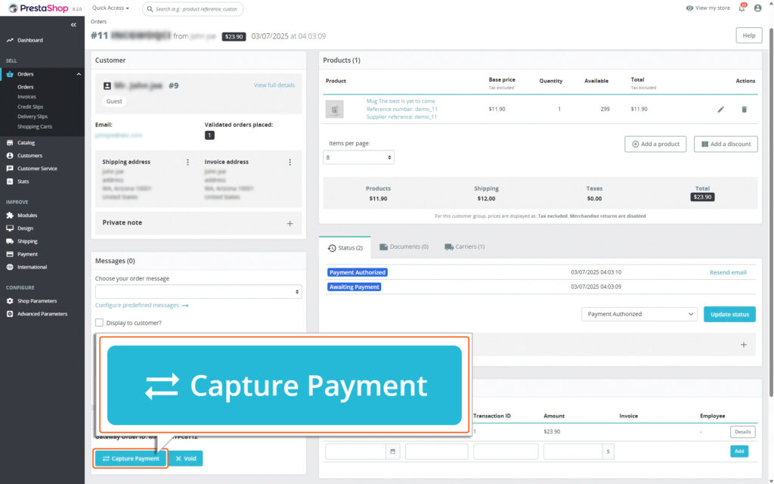The image size is (774, 484).
Task: Open the Quick Access menu
Action: click(x=110, y=8)
